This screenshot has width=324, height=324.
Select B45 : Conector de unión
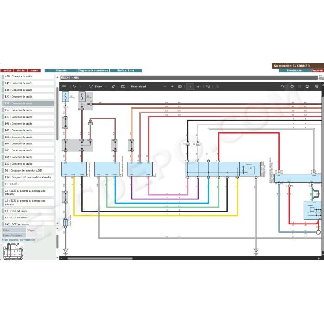pos(29,83)
